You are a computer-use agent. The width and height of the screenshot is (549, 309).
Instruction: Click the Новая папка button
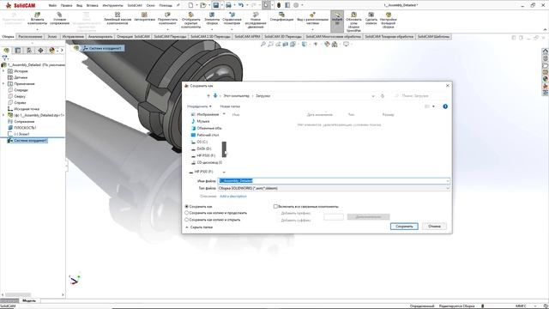230,106
